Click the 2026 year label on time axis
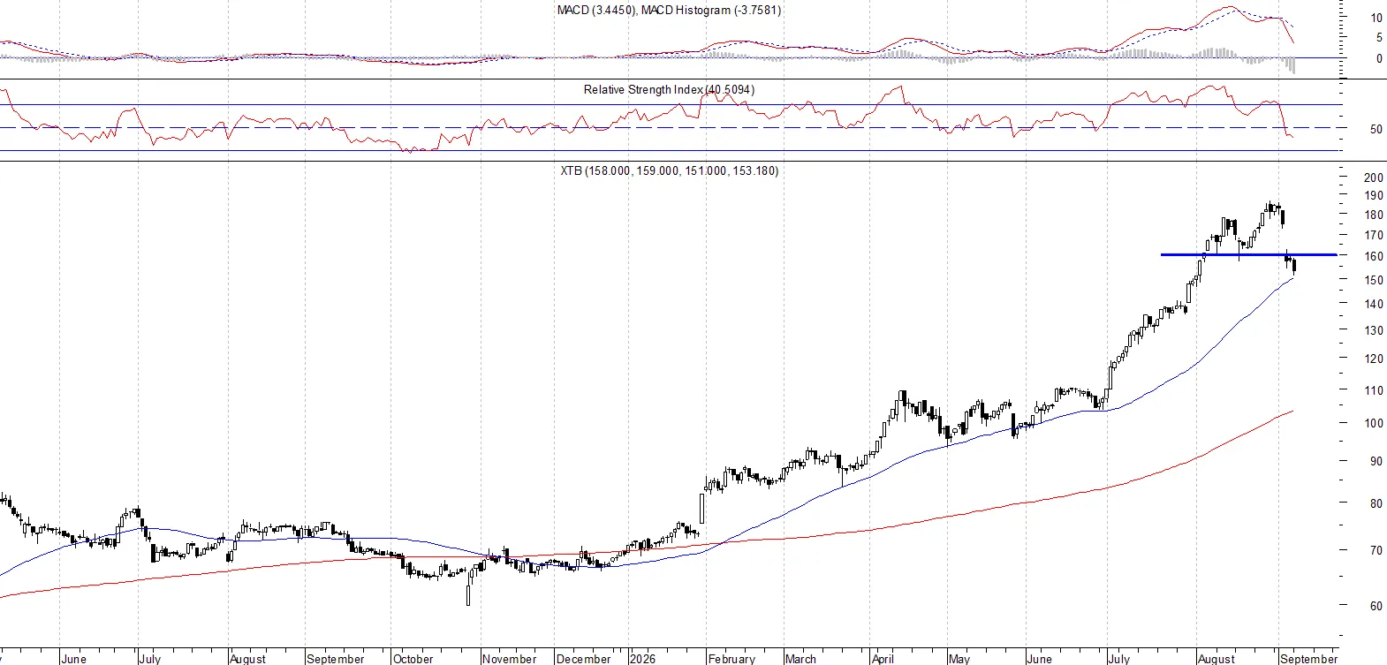 [x=642, y=658]
